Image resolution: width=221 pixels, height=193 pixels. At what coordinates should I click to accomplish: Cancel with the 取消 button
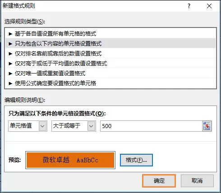coord(197,181)
